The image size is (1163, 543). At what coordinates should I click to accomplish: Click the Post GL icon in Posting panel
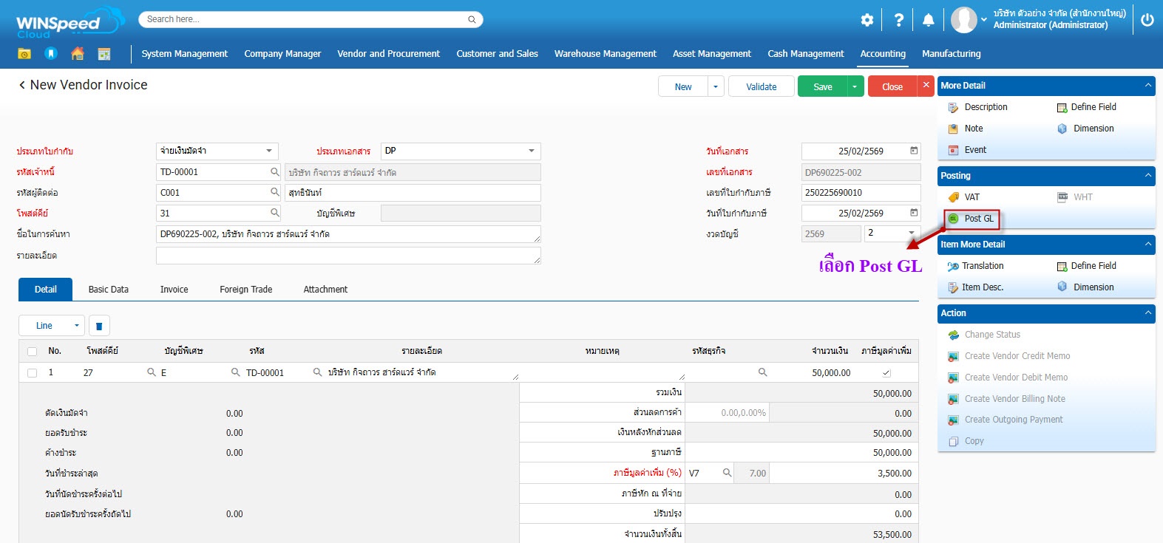pos(954,219)
